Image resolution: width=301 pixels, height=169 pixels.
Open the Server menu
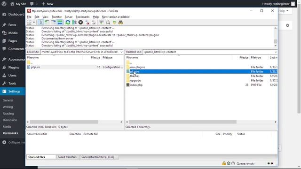pyautogui.click(x=69, y=17)
